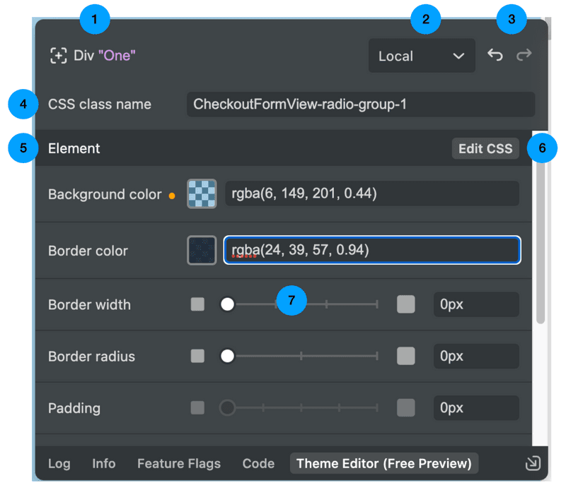Viewport: 566px width, 495px height.
Task: Open the Feature Flags tab
Action: 179,464
